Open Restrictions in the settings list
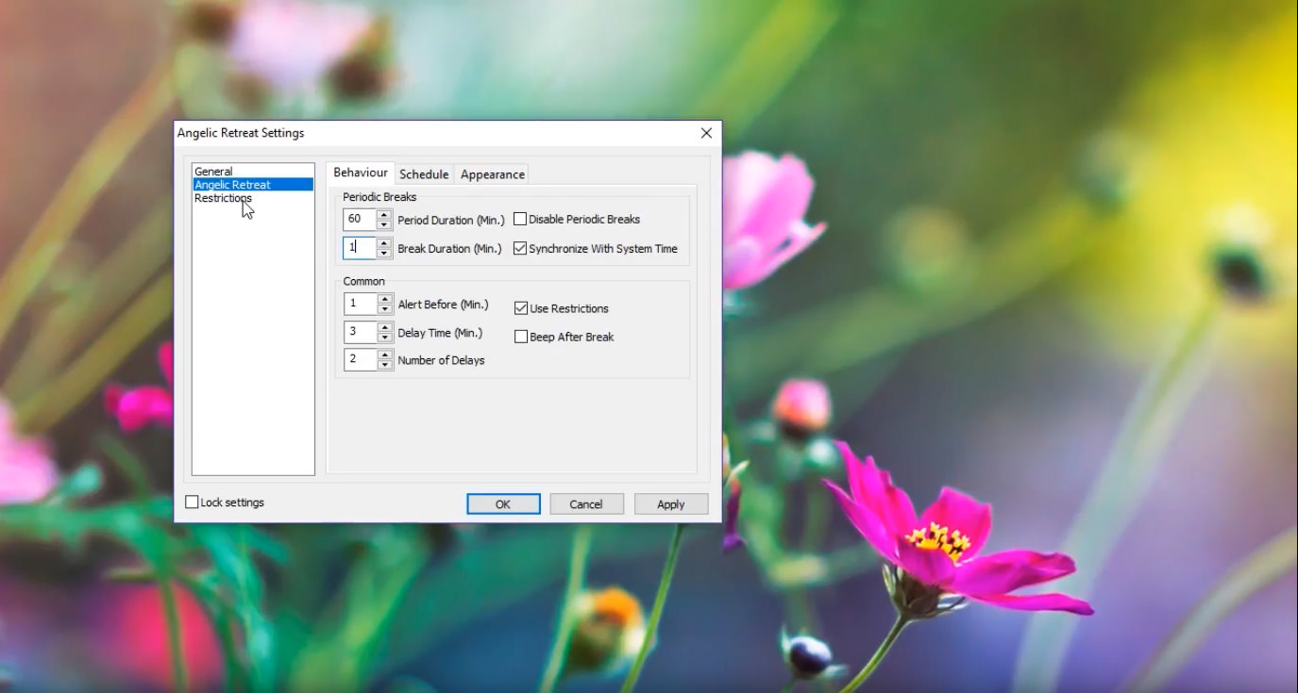 223,198
